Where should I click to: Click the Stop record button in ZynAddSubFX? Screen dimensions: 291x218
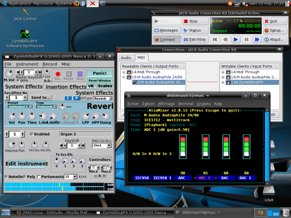point(80,76)
